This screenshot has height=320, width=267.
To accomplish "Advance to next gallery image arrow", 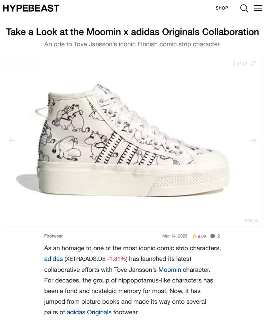I will pos(254,141).
